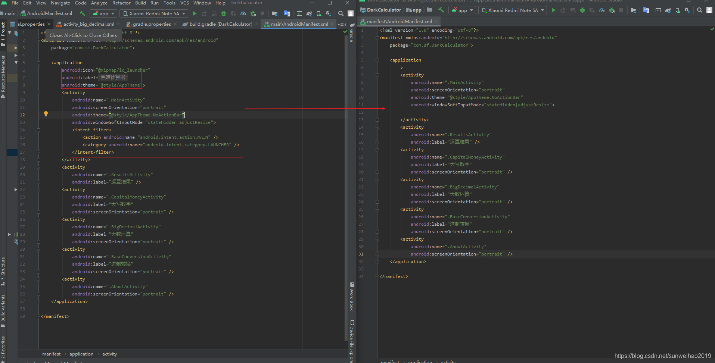Click the Translate icon in left window toolbar

(287, 13)
